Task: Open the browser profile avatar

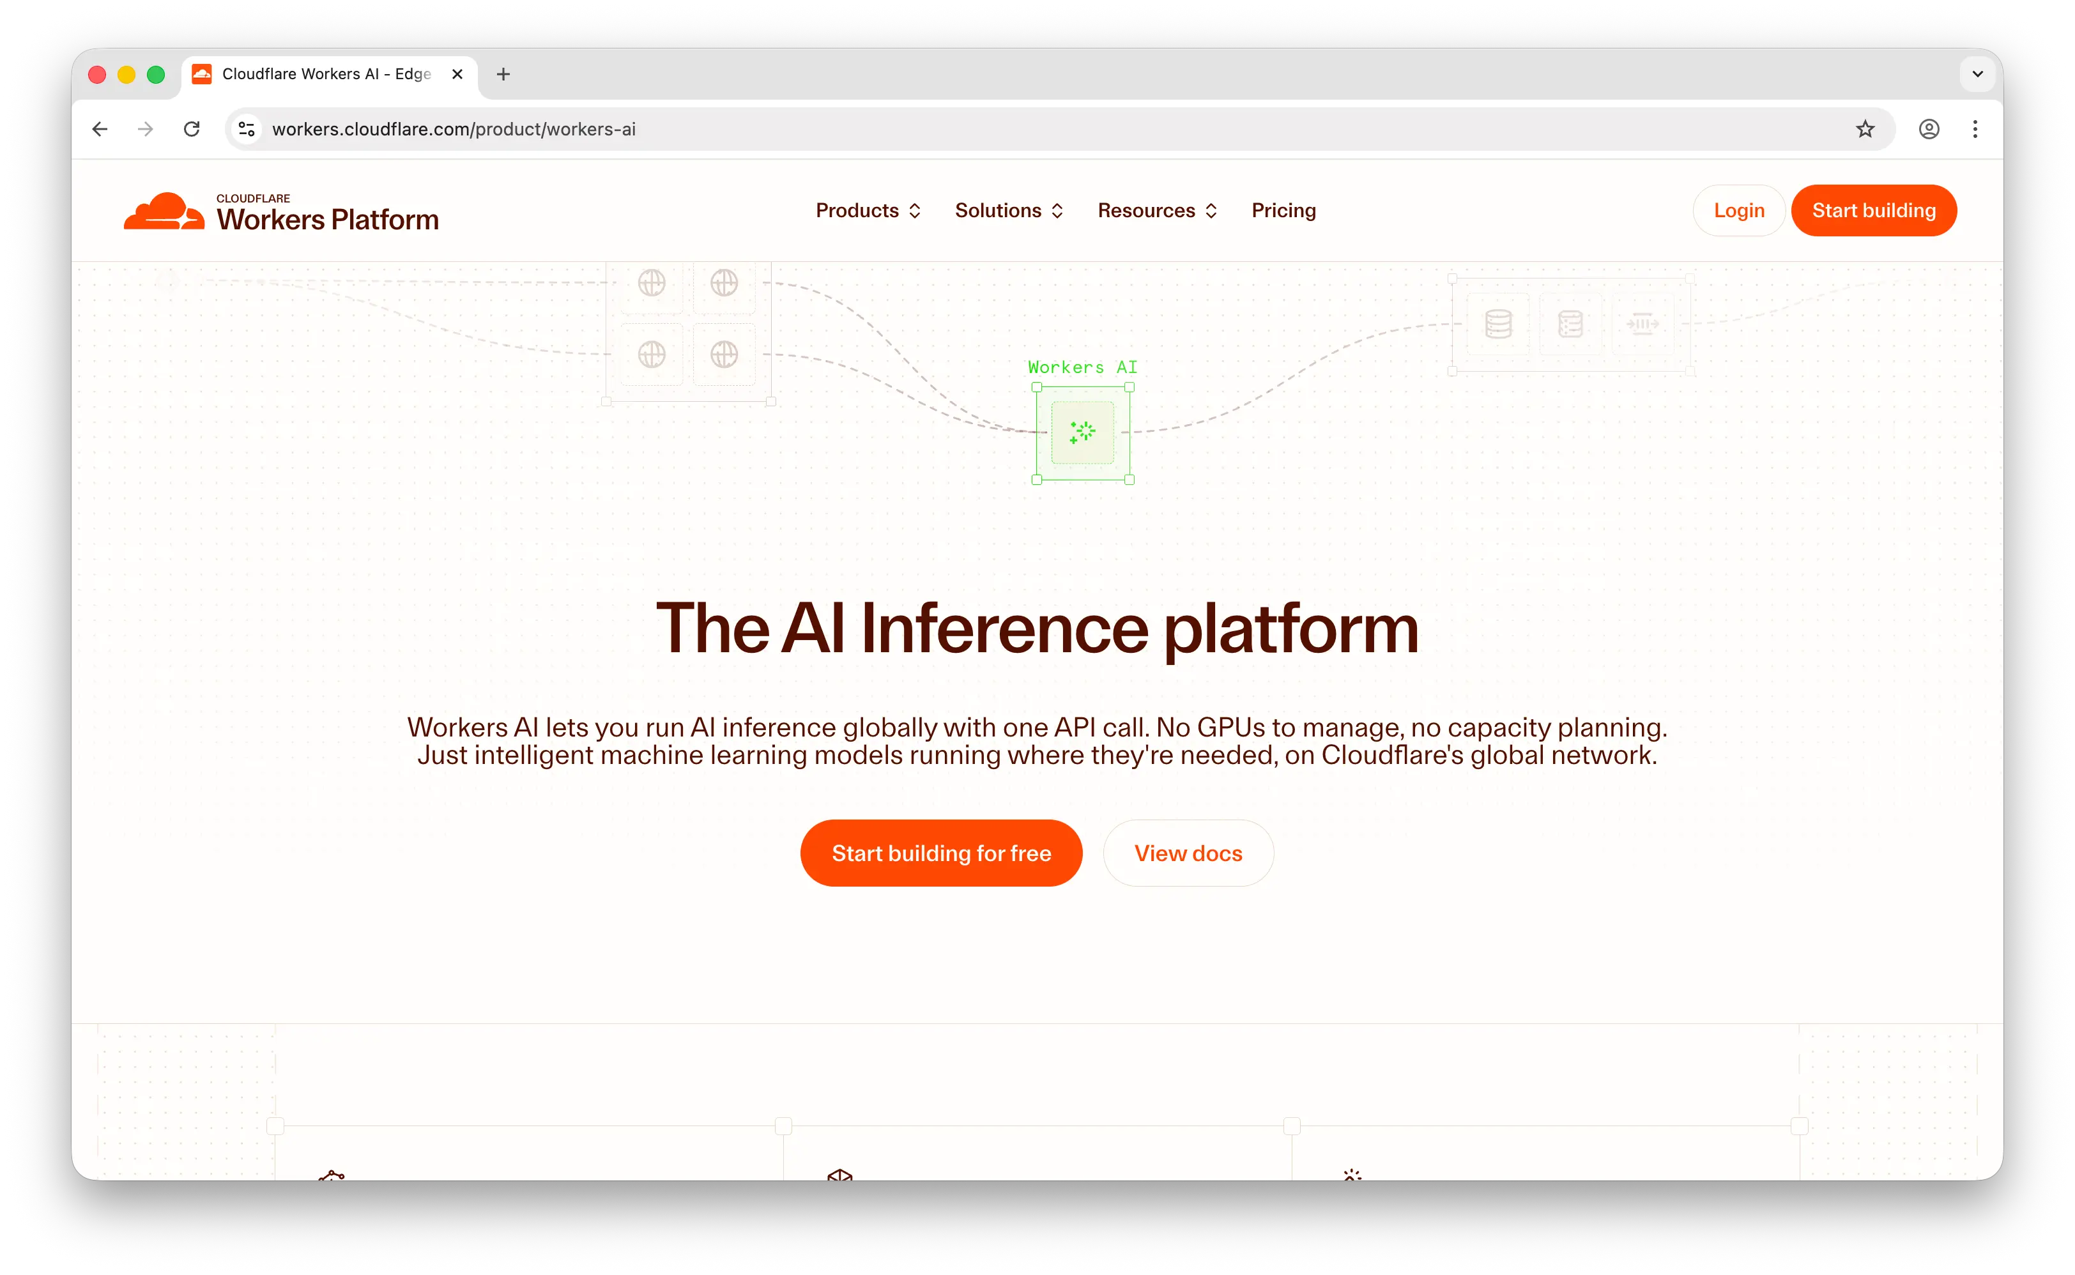Action: coord(1929,129)
